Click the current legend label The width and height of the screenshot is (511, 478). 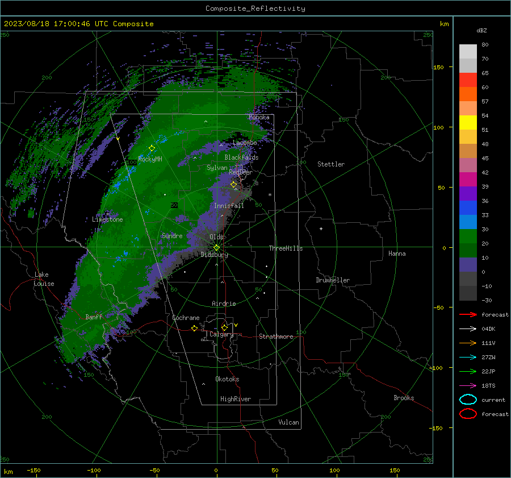(493, 400)
